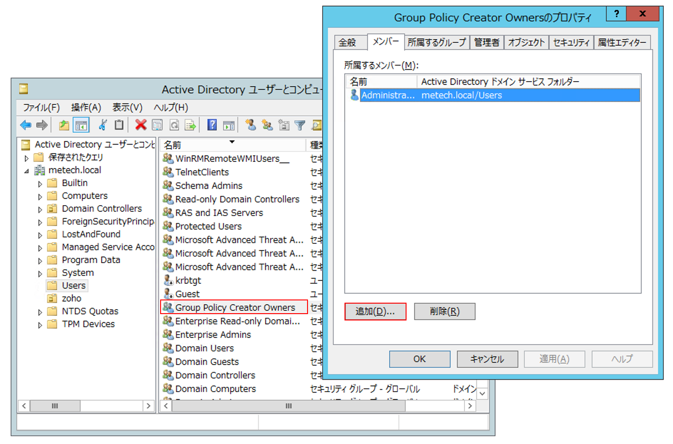Image resolution: width=673 pixels, height=444 pixels.
Task: Open the 操作(A) menu
Action: [x=86, y=108]
